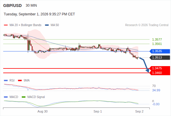Image resolution: width=171 pixels, height=116 pixels.
Task: Click the MA 20 + Bollinger Bands legend swatch
Action: pyautogui.click(x=6, y=25)
